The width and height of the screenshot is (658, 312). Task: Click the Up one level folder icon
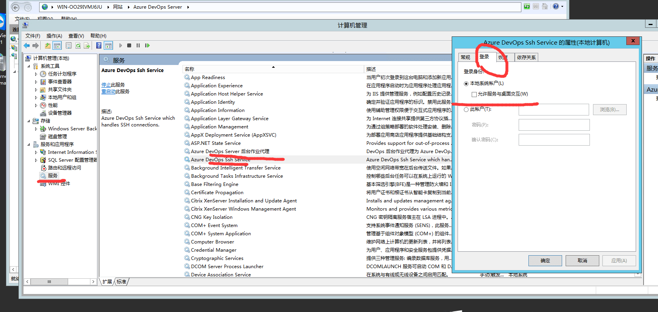tap(48, 46)
